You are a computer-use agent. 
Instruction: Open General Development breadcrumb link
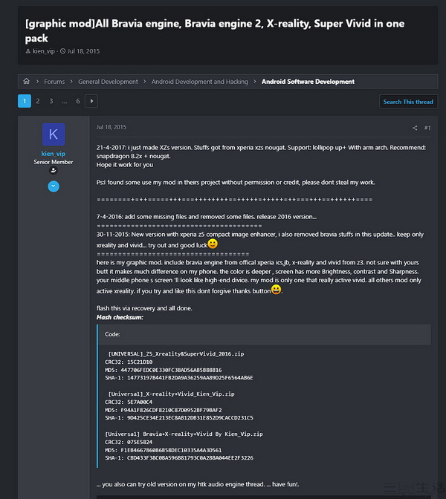(x=108, y=82)
